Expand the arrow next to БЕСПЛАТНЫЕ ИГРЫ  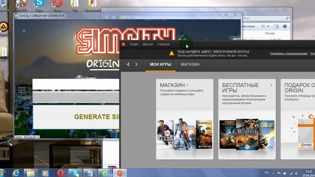pyautogui.click(x=271, y=85)
